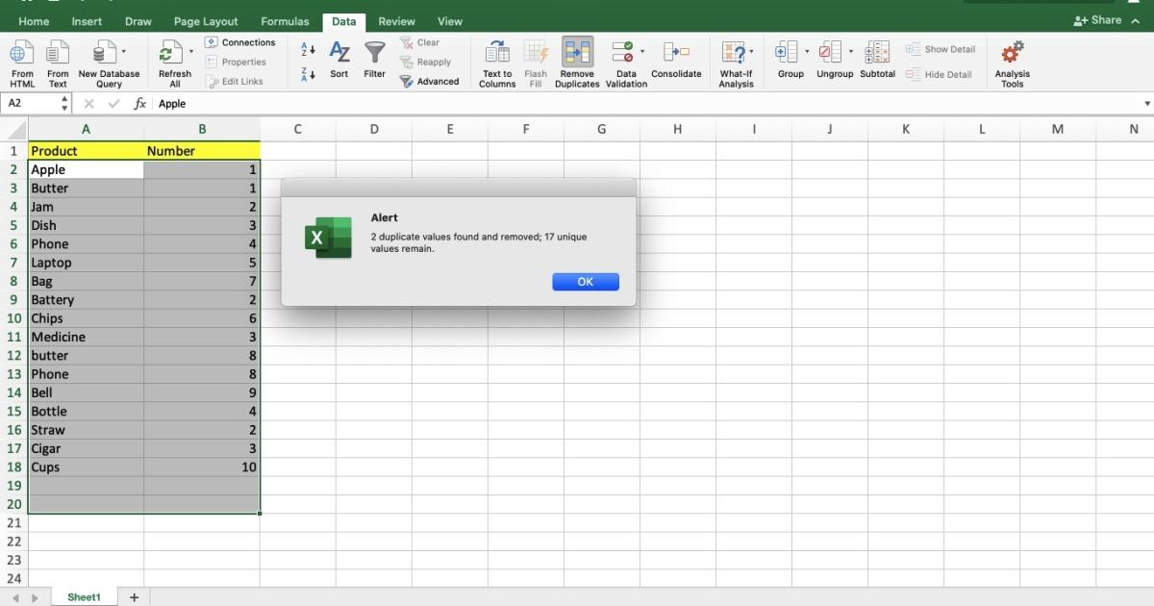Expand New Database Query dropdown arrow

tap(123, 51)
